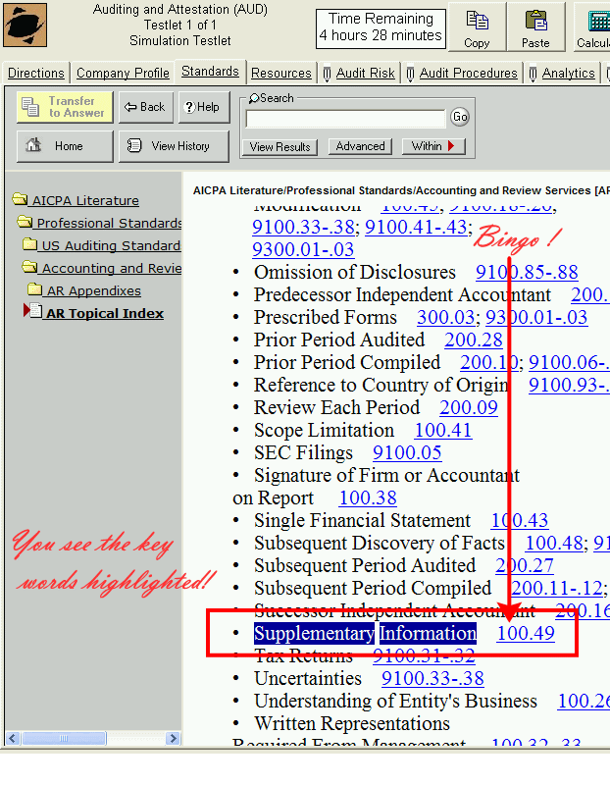Click left arrow of sidebar scrollbar
The image size is (610, 785).
tap(13, 739)
